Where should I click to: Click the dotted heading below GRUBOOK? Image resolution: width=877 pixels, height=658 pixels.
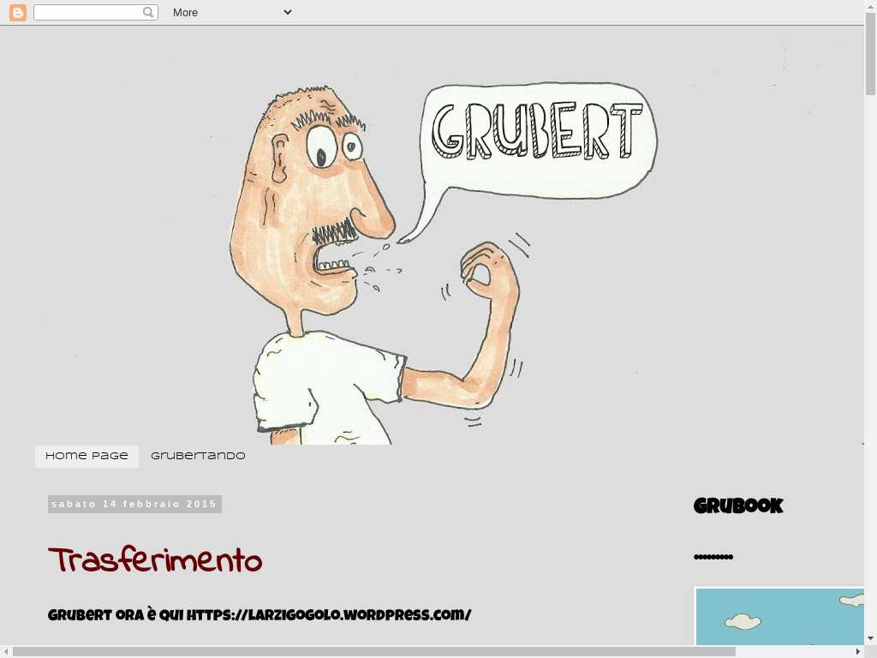coord(713,557)
